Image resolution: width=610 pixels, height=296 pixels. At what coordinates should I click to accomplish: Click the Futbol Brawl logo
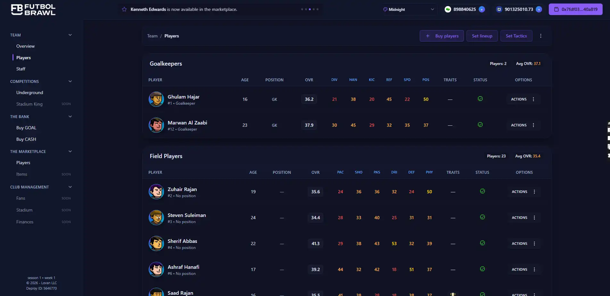coord(33,10)
